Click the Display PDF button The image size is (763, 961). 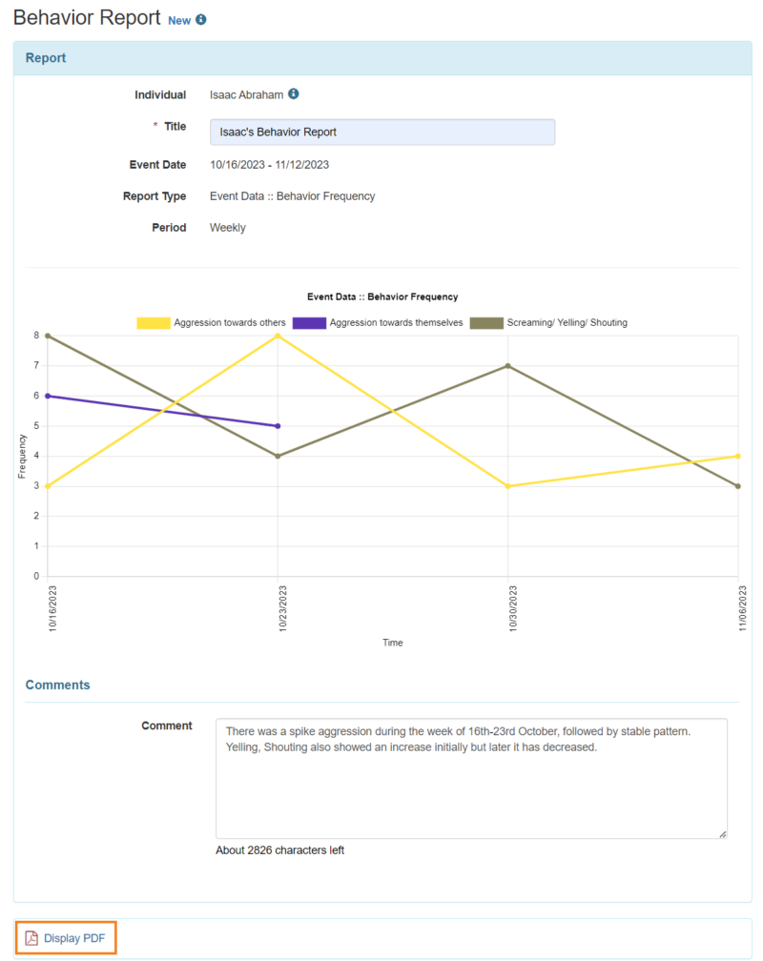click(65, 937)
